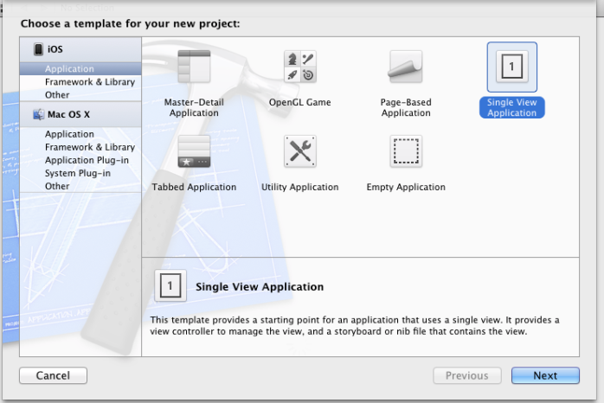Image resolution: width=604 pixels, height=403 pixels.
Task: Click the Previous button
Action: tap(467, 375)
